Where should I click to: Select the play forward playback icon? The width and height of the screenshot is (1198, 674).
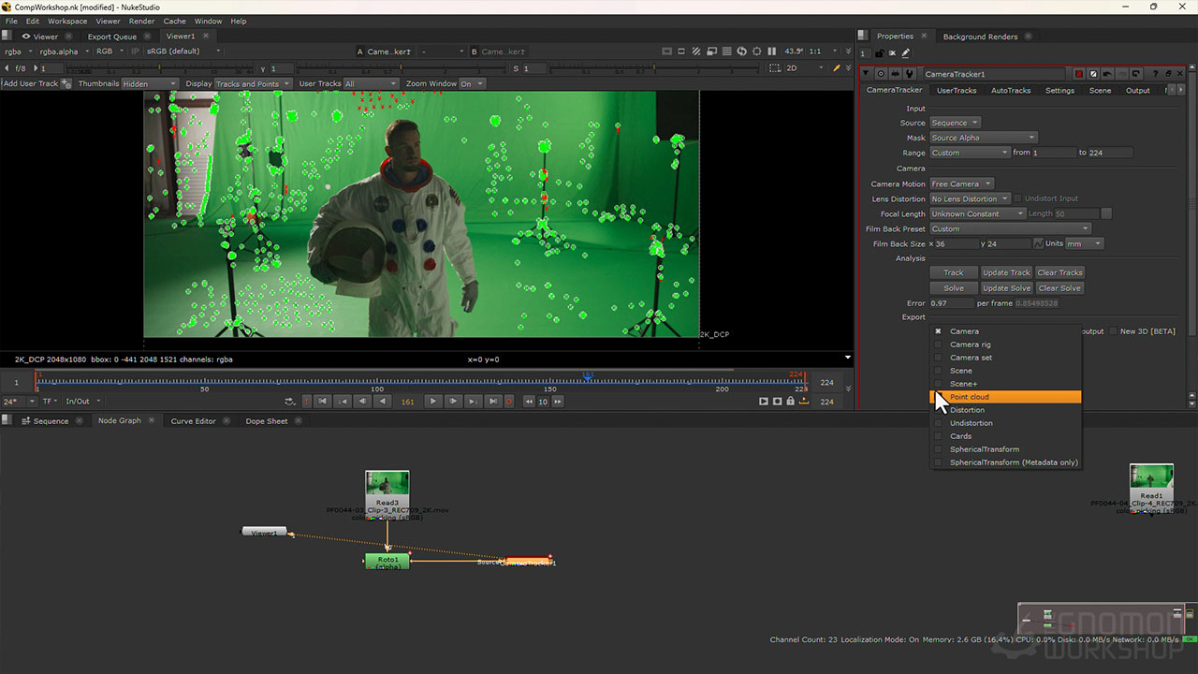pyautogui.click(x=433, y=403)
